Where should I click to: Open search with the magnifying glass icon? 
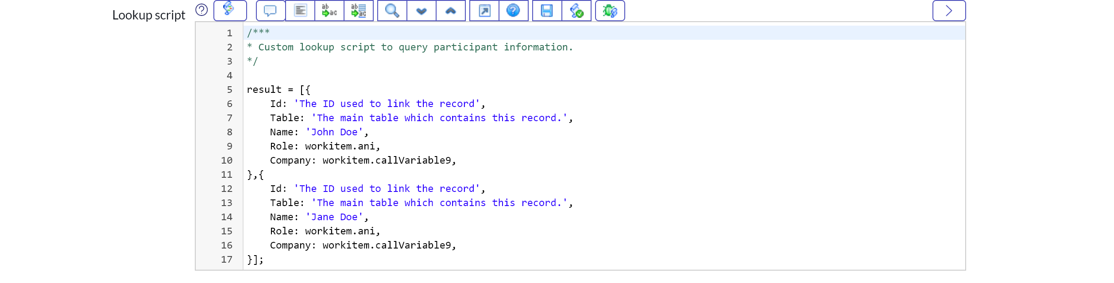click(x=392, y=11)
